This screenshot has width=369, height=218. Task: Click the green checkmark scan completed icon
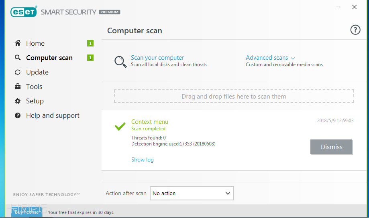120,126
